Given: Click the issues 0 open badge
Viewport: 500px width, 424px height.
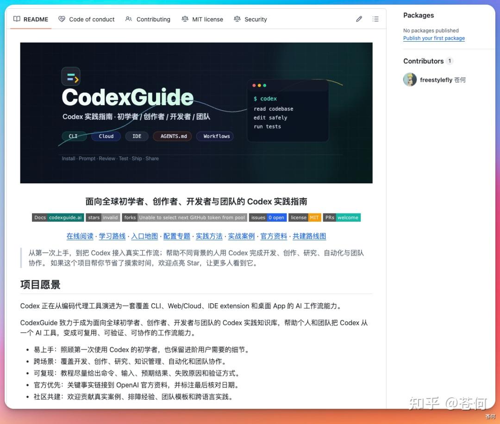Looking at the screenshot, I should click(268, 218).
